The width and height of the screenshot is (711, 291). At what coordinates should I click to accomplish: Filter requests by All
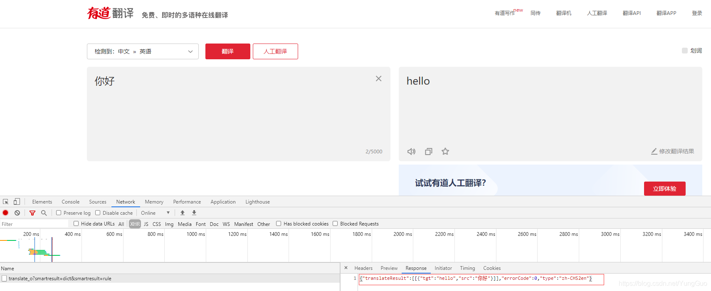tap(121, 224)
